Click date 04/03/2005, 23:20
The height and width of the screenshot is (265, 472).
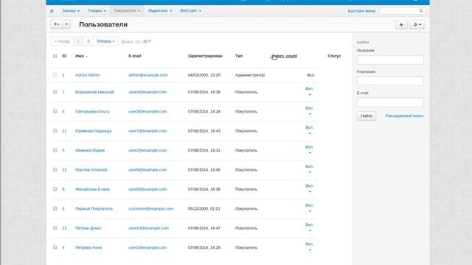tap(204, 75)
